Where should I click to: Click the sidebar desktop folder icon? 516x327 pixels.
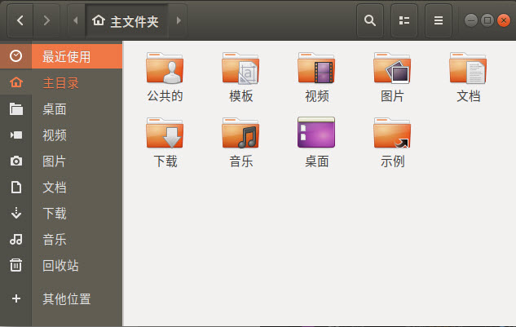16,109
